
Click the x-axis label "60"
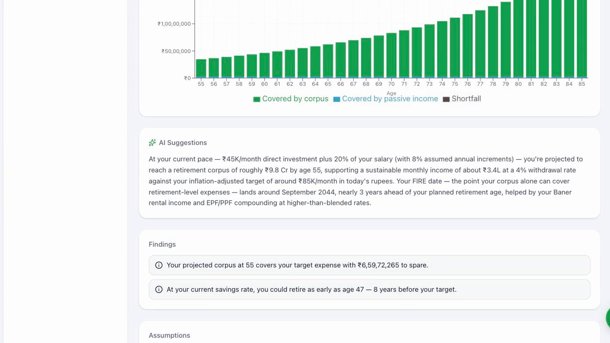264,84
